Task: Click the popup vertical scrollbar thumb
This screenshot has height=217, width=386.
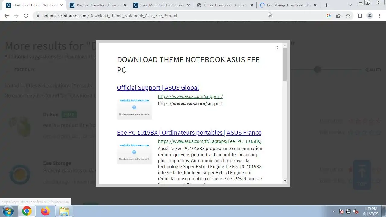Action: tap(285, 64)
